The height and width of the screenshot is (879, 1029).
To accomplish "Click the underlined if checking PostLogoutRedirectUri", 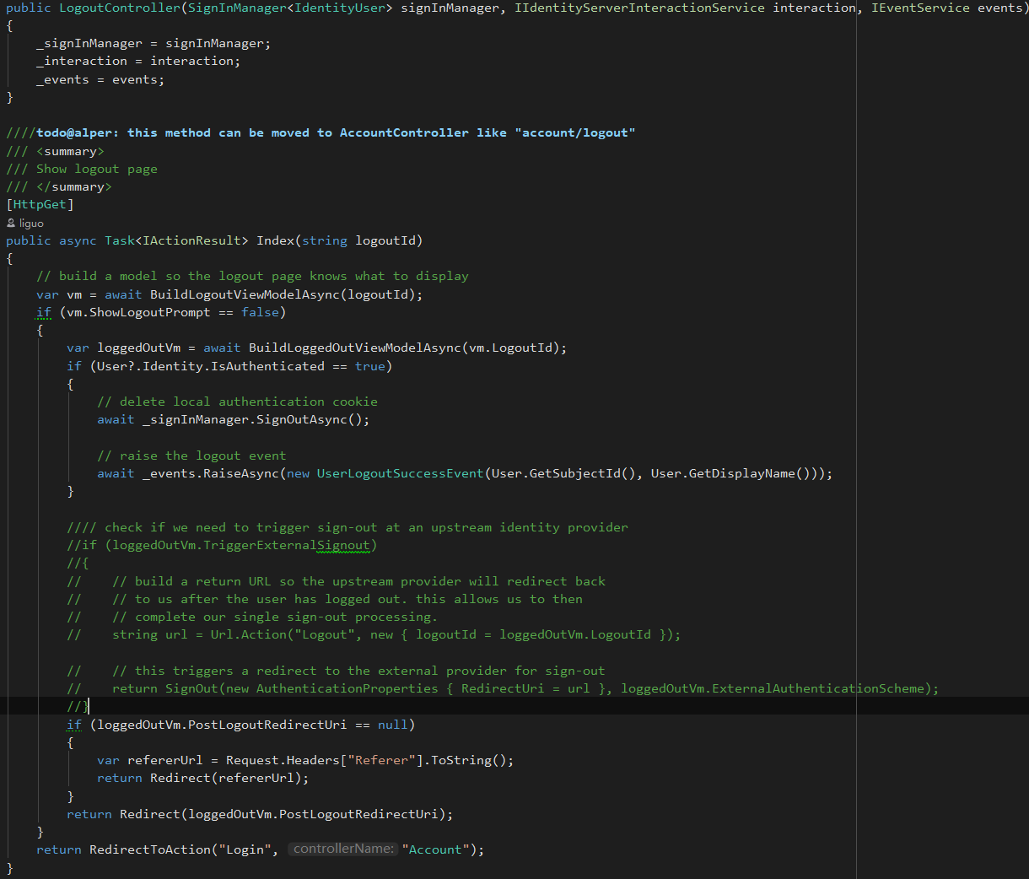I will pyautogui.click(x=73, y=724).
